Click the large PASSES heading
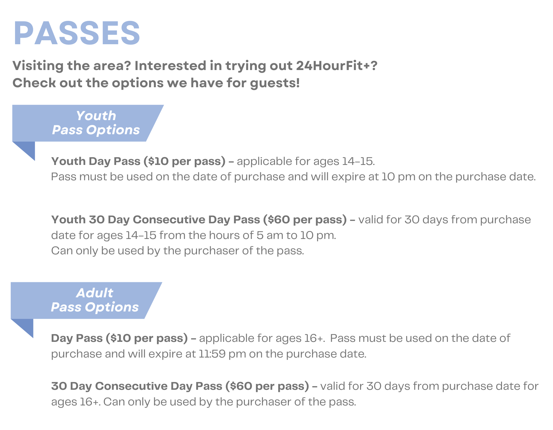This screenshot has height=430, width=553. (x=77, y=33)
